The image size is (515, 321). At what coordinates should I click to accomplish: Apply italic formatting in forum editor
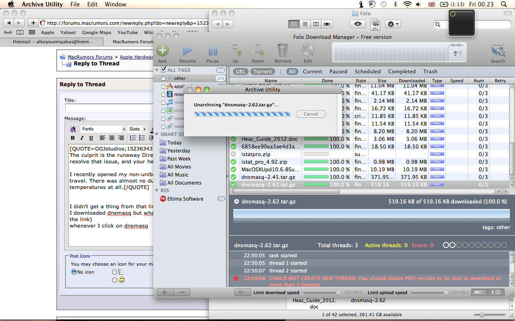pyautogui.click(x=82, y=138)
